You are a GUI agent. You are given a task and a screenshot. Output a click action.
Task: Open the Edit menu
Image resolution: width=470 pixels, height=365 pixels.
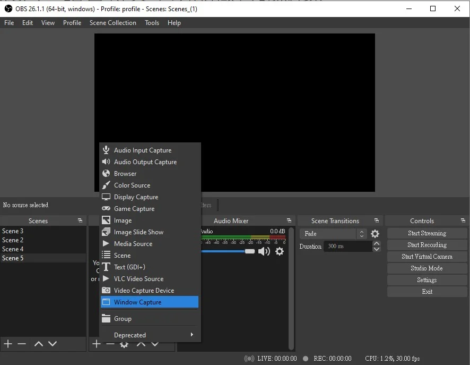[x=28, y=23]
